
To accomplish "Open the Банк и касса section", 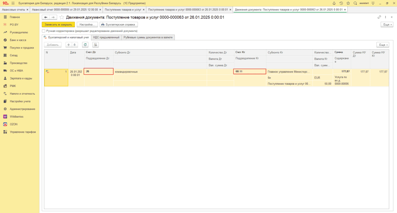I will [x=18, y=40].
